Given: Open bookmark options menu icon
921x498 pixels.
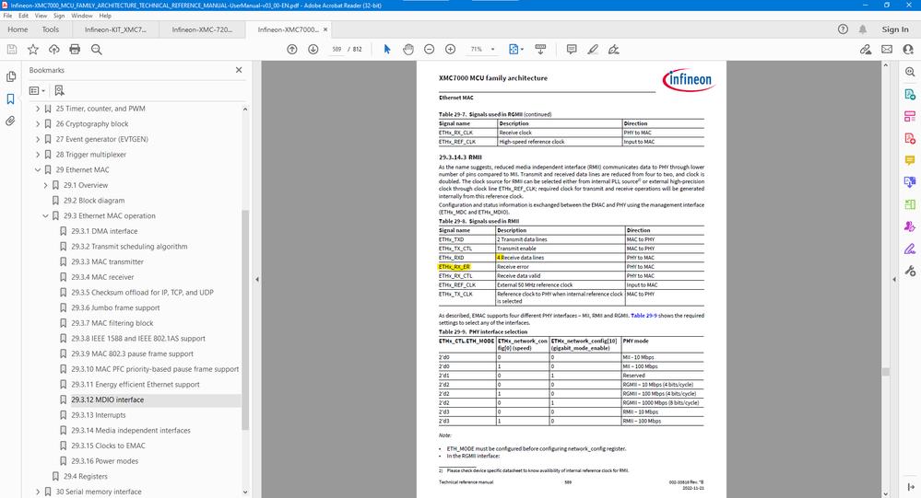Looking at the screenshot, I should pyautogui.click(x=37, y=90).
